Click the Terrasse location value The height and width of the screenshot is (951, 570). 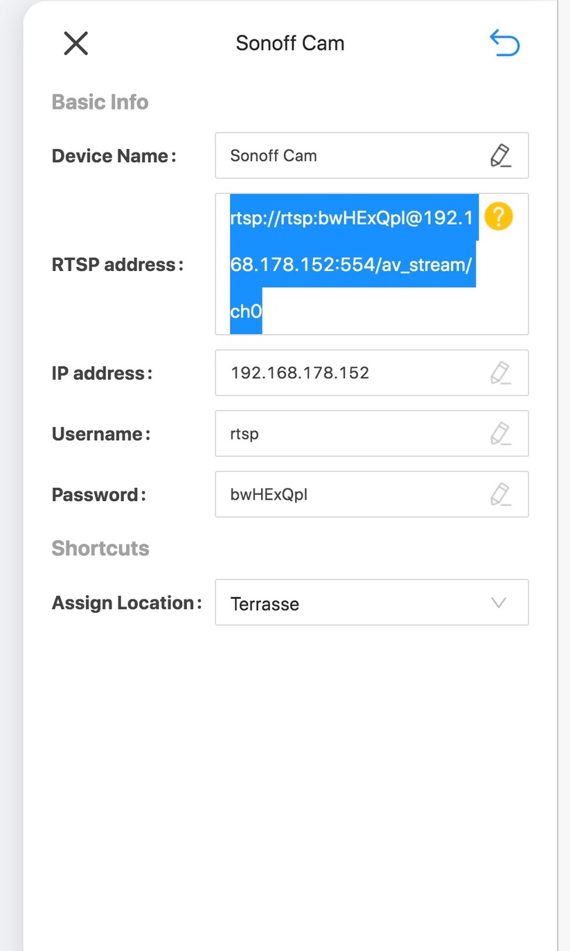[265, 603]
